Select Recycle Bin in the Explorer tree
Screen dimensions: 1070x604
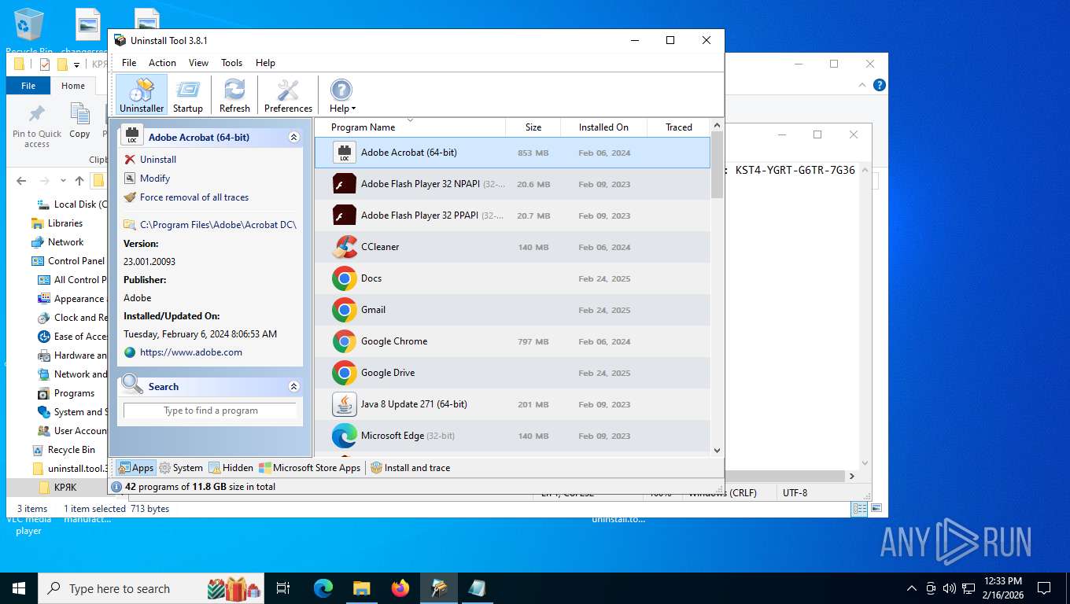coord(71,450)
